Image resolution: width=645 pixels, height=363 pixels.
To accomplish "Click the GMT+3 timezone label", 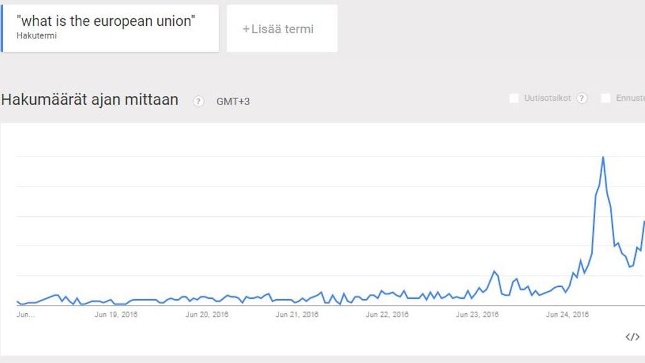I will [233, 101].
